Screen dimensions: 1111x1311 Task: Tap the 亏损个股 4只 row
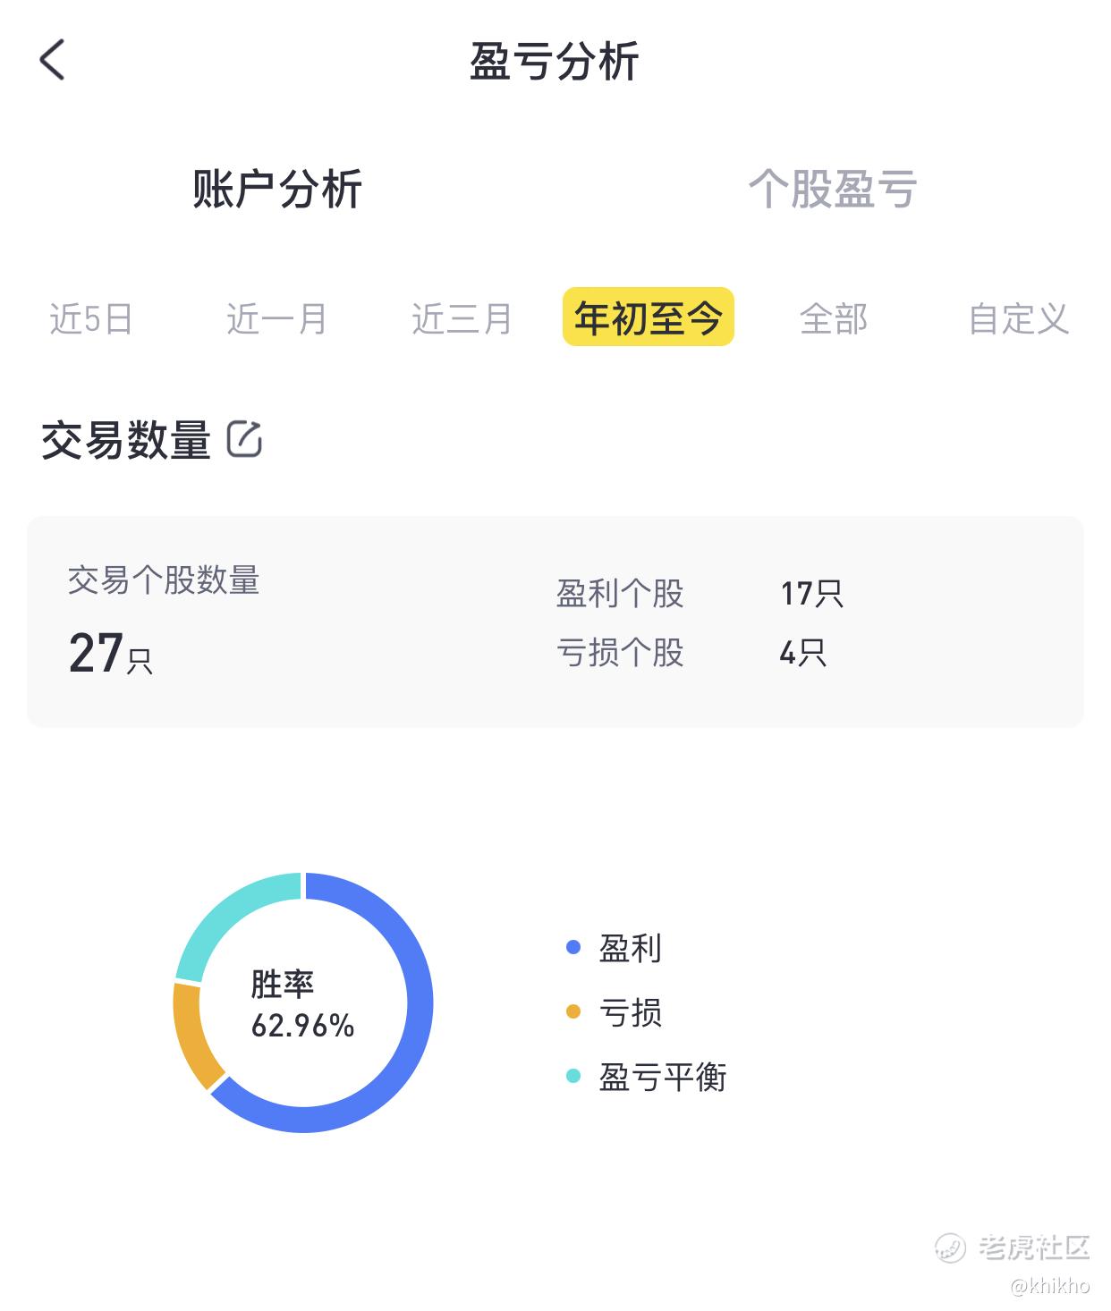click(691, 653)
